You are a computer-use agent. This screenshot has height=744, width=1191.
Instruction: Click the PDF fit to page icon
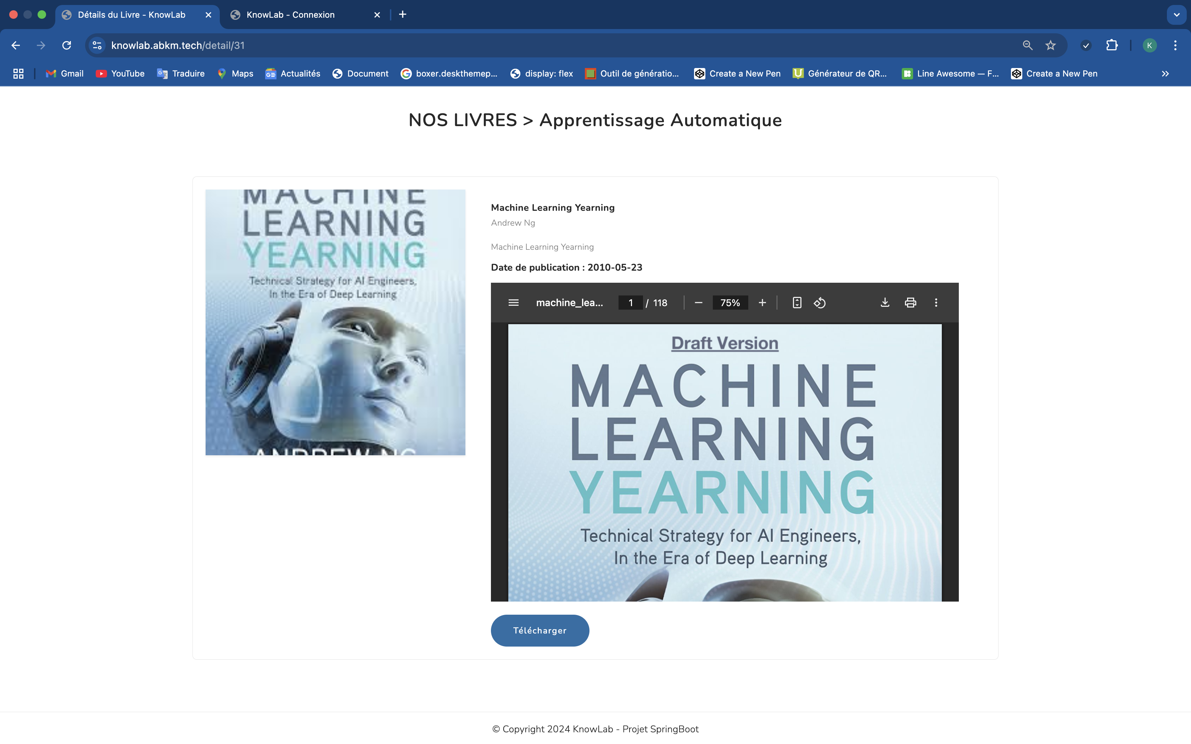point(797,303)
